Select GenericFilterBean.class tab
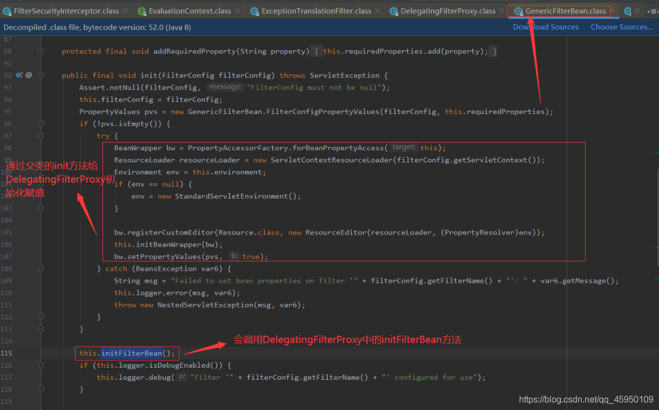 coord(565,11)
